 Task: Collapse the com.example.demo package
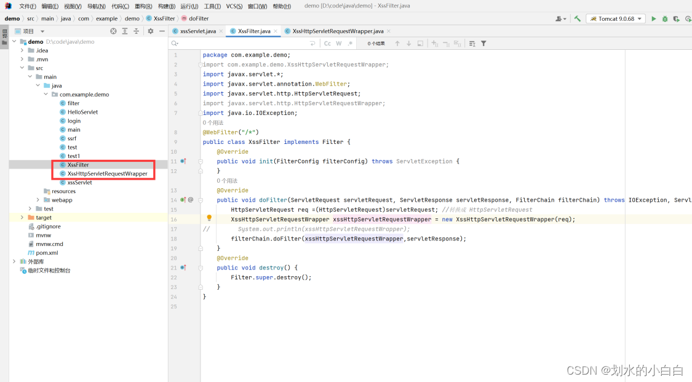click(46, 94)
